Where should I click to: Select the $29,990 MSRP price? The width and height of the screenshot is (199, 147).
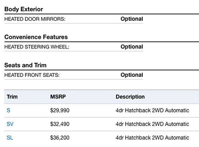click(60, 110)
